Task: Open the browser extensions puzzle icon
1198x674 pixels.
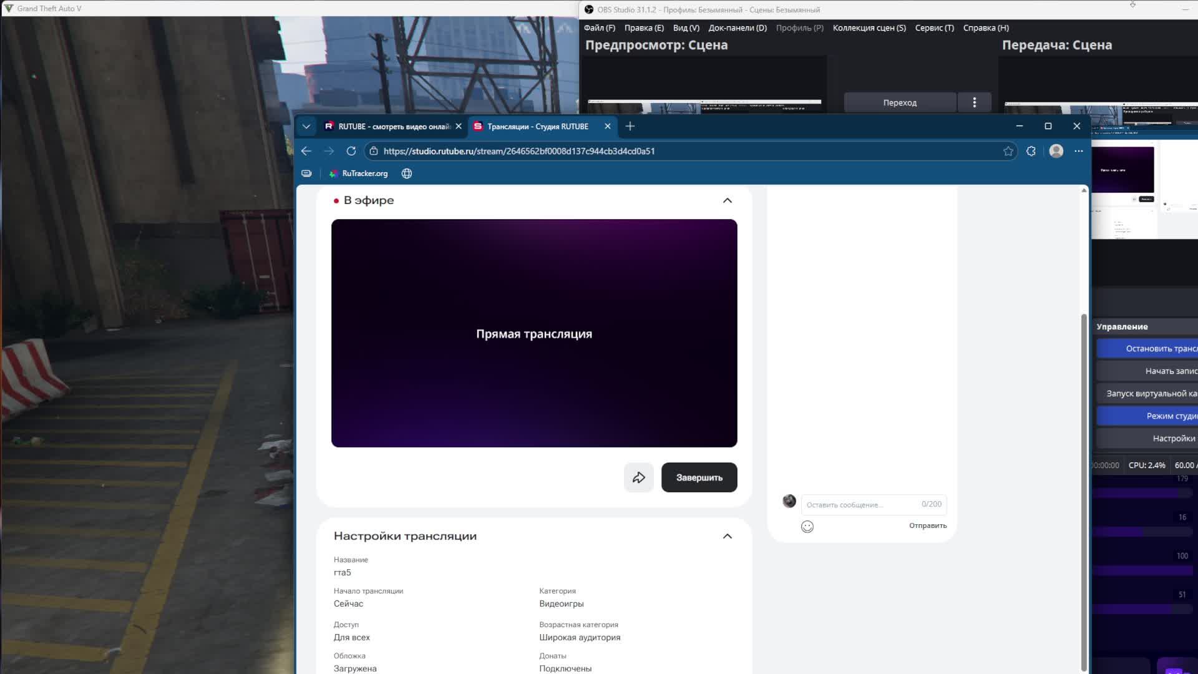Action: tap(1031, 151)
